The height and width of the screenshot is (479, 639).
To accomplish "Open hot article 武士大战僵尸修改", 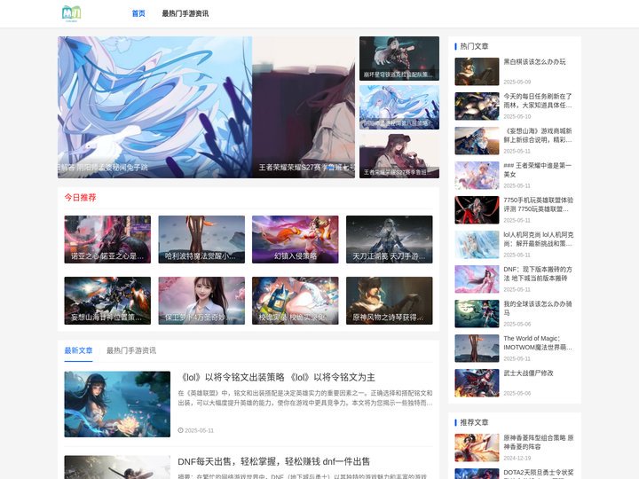I will [528, 373].
